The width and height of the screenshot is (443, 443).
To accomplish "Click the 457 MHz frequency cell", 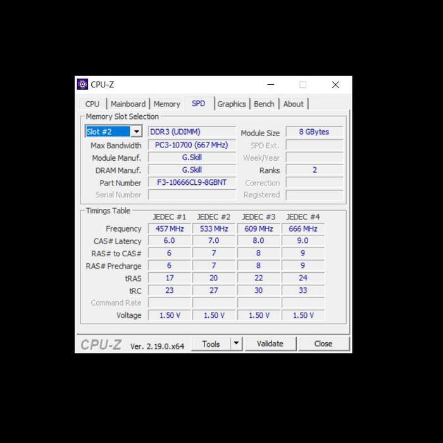I will pos(170,228).
